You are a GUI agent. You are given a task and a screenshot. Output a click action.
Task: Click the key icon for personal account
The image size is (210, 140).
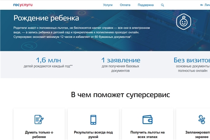(201, 5)
